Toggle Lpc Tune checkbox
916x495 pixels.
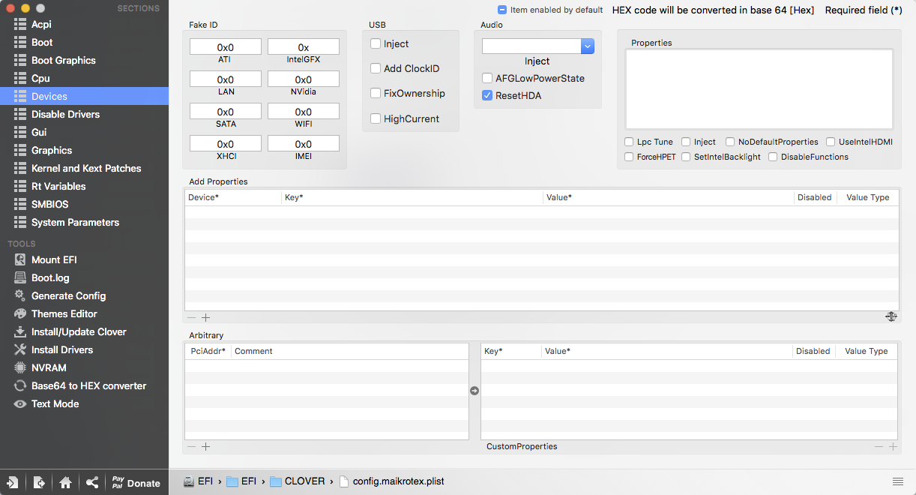[629, 142]
